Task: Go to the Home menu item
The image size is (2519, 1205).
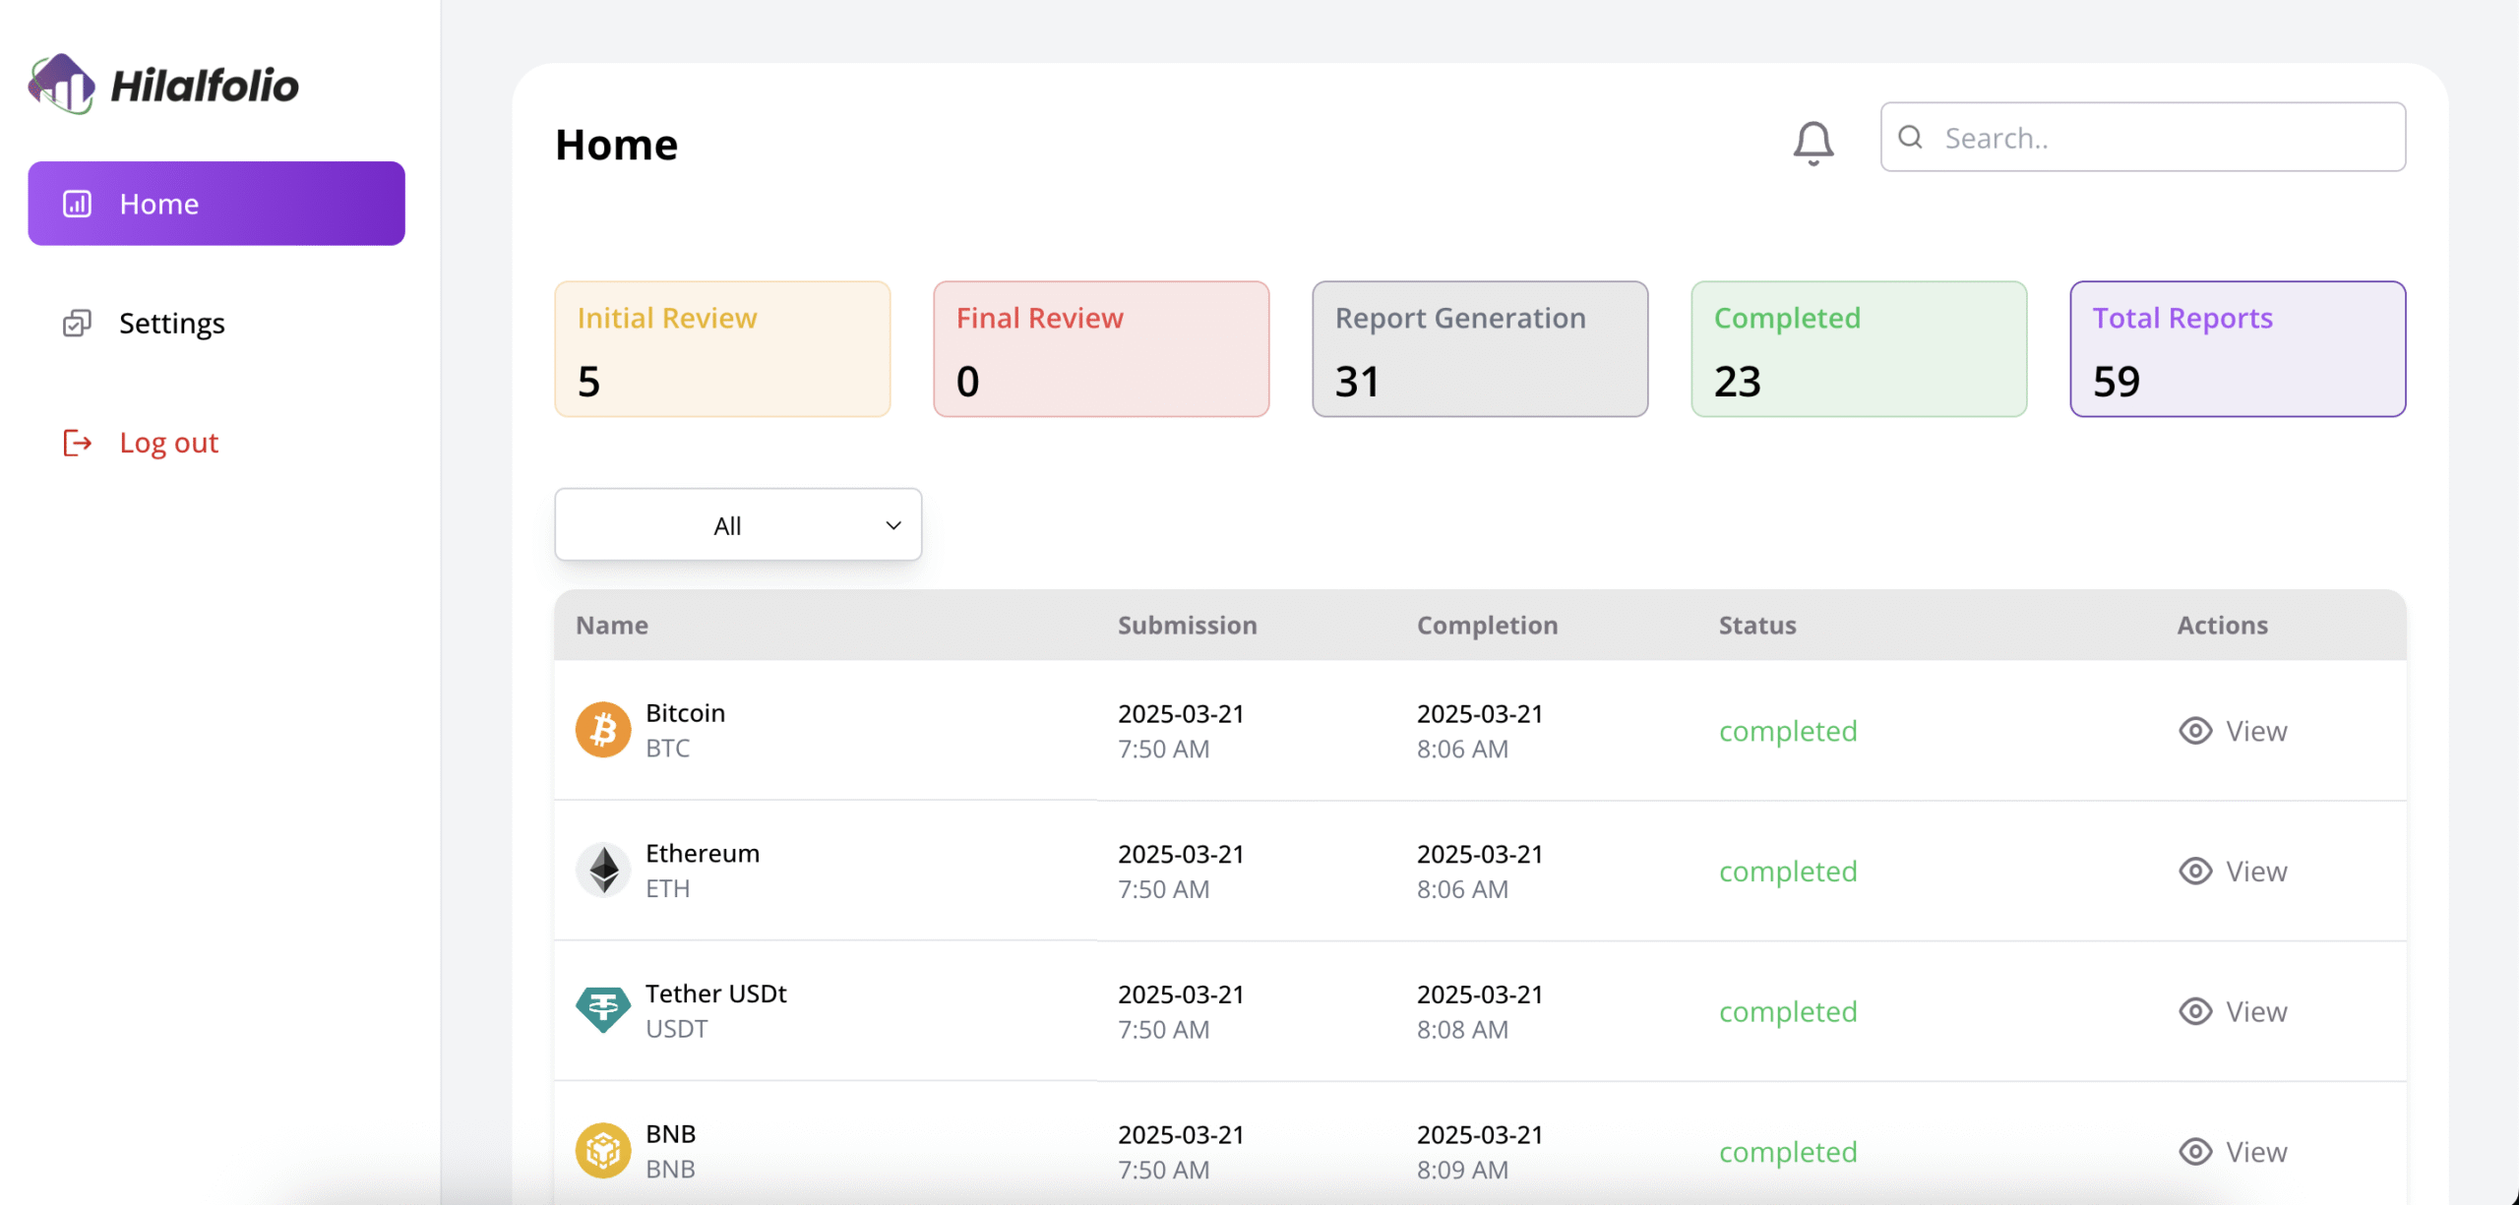Action: pyautogui.click(x=216, y=204)
